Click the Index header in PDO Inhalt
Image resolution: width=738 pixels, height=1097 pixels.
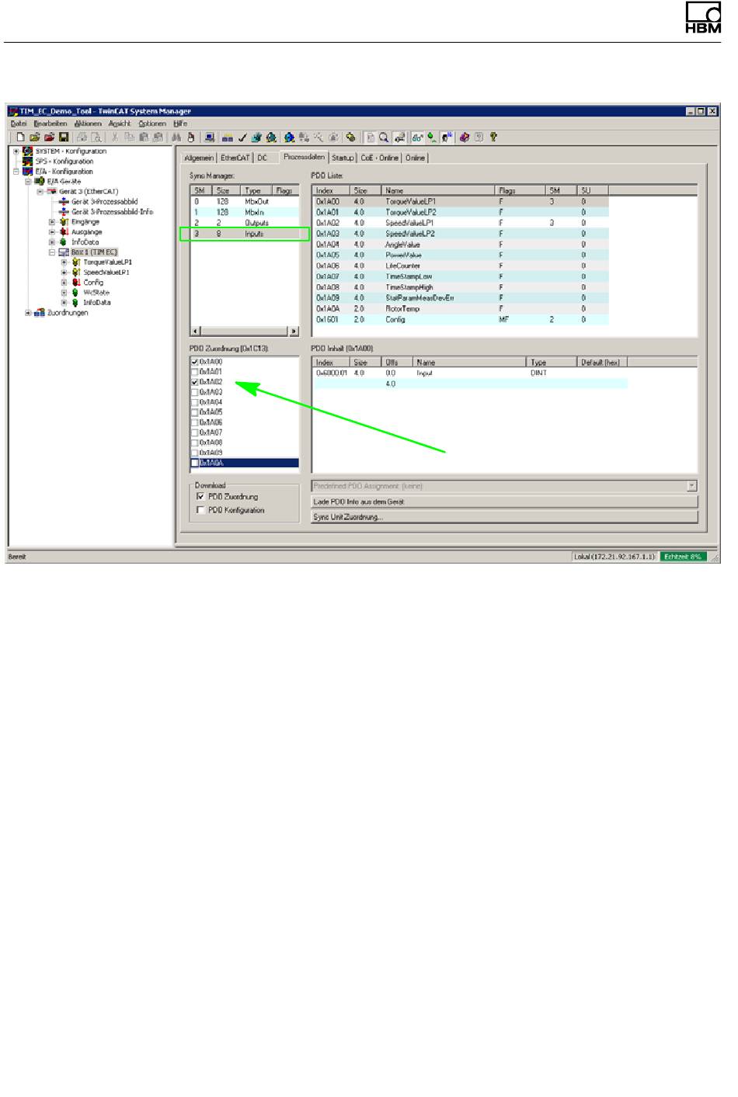point(332,363)
